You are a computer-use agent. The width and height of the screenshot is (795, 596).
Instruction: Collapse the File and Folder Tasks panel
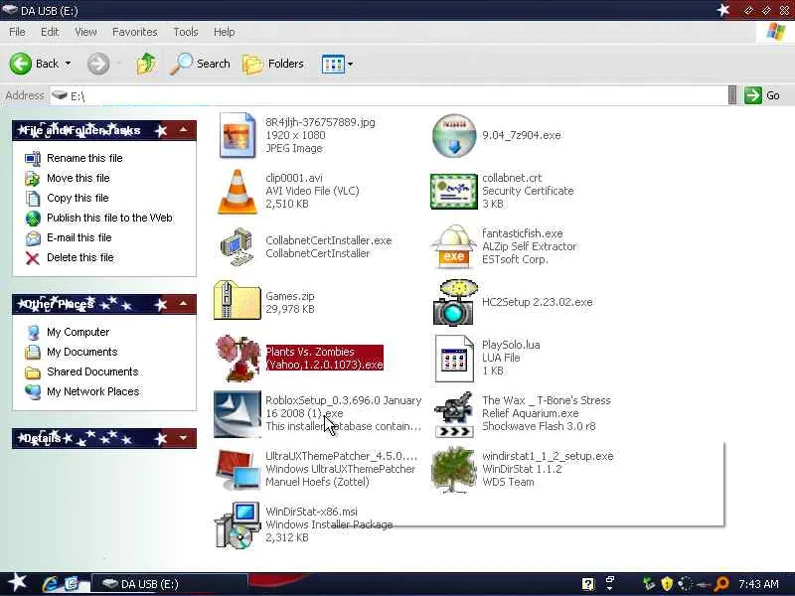point(184,130)
